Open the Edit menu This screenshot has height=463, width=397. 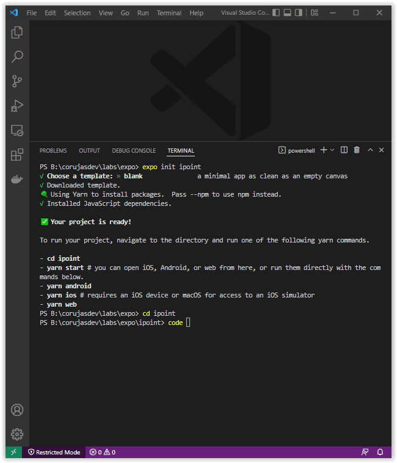click(50, 13)
